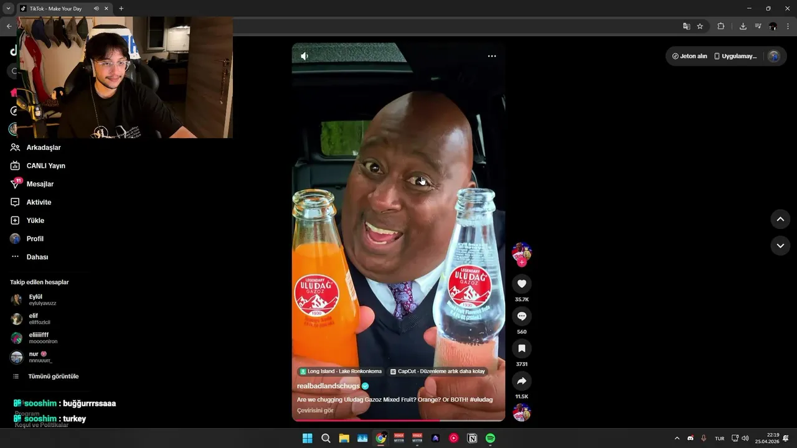
Task: Open Chrome profile avatar
Action: 773,26
